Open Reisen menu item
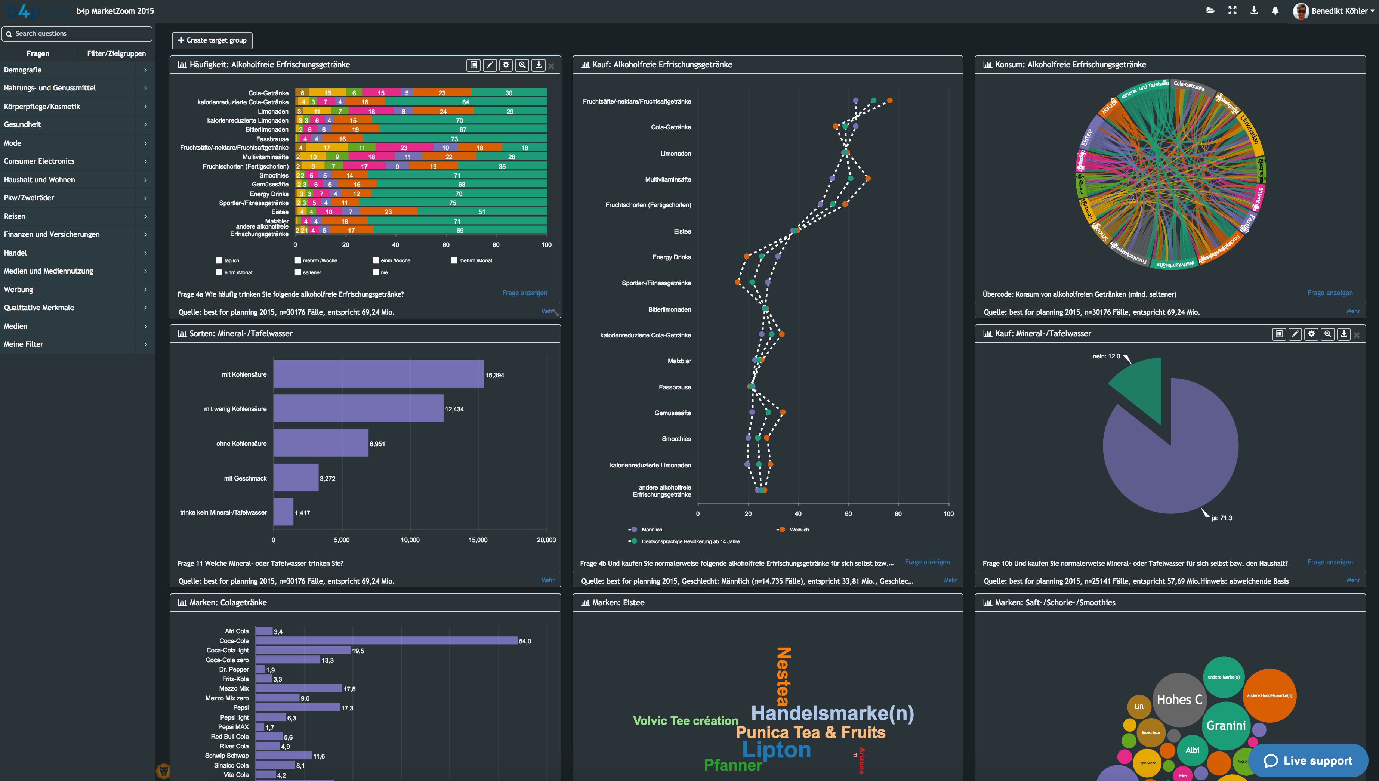This screenshot has height=781, width=1379. (77, 217)
